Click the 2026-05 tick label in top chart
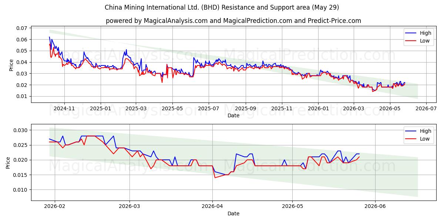 (x=390, y=109)
